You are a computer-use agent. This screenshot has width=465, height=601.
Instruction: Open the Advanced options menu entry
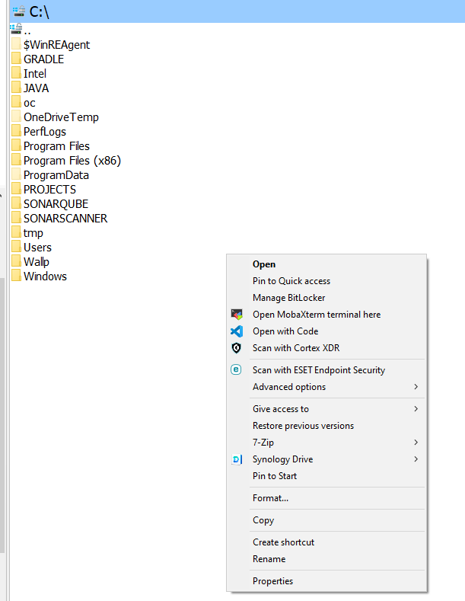pos(326,387)
